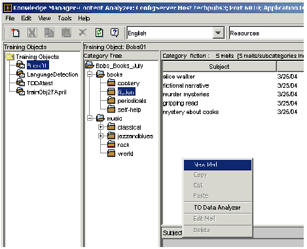Choose TO Data Analyzer in context menu
The image size is (307, 249).
217,208
